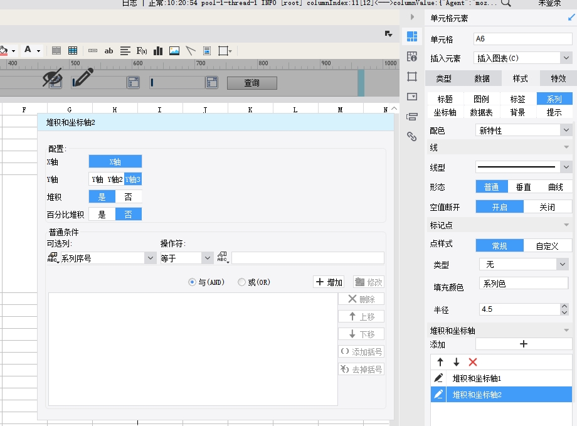Set 形态 to 垂直
Viewport: 577px width, 426px height.
pyautogui.click(x=524, y=187)
